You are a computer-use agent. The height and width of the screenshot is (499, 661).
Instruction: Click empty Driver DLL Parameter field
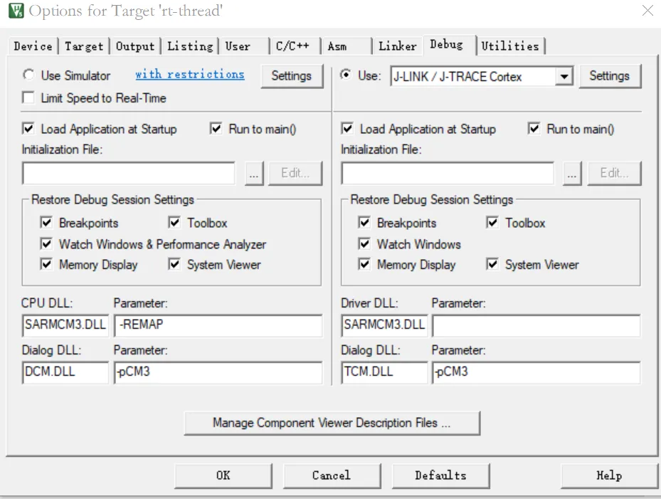click(x=536, y=325)
